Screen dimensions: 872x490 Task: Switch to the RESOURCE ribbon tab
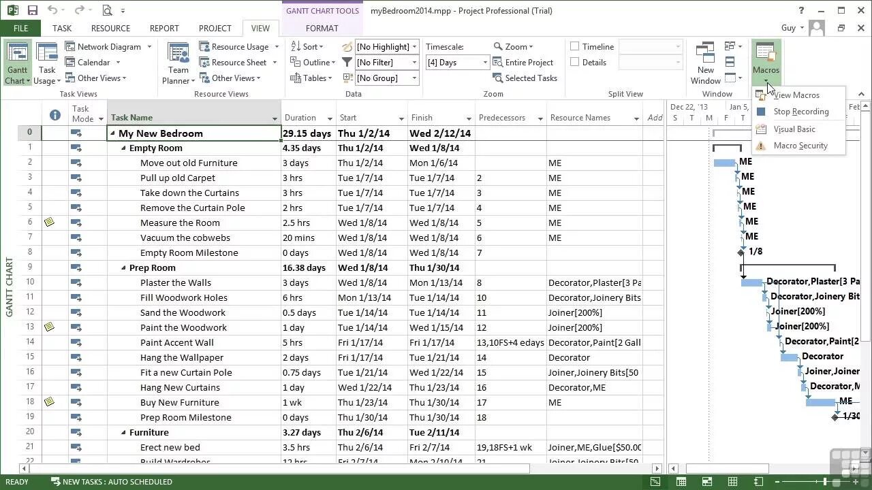click(x=110, y=28)
